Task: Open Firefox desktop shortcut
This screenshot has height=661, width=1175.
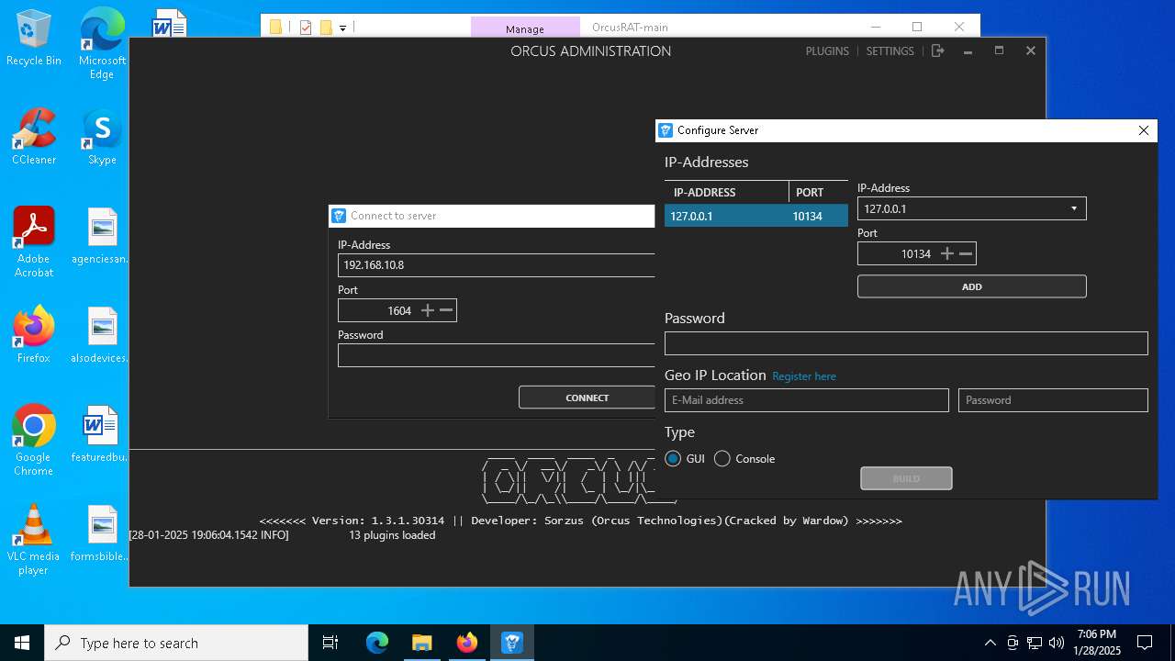Action: (x=34, y=336)
